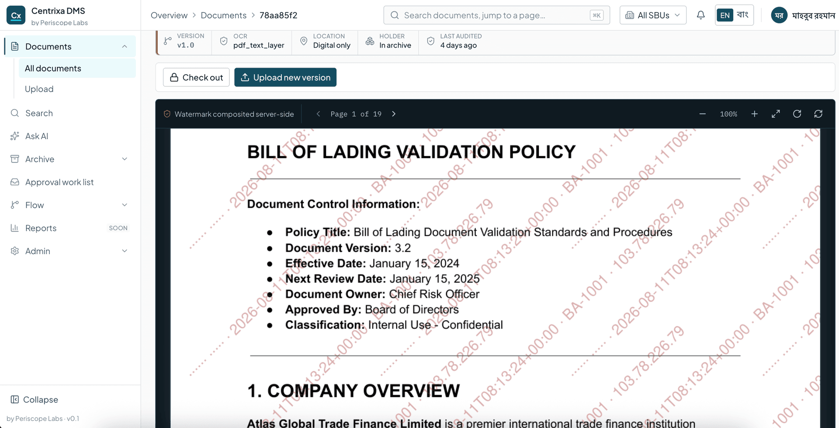Screen dimensions: 839x428
Task: Open the All SBUs dropdown
Action: pos(653,15)
